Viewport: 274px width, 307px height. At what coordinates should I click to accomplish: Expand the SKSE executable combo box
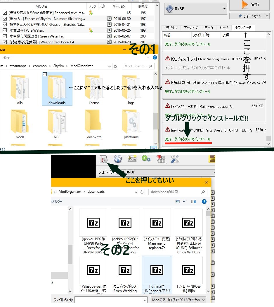click(224, 9)
